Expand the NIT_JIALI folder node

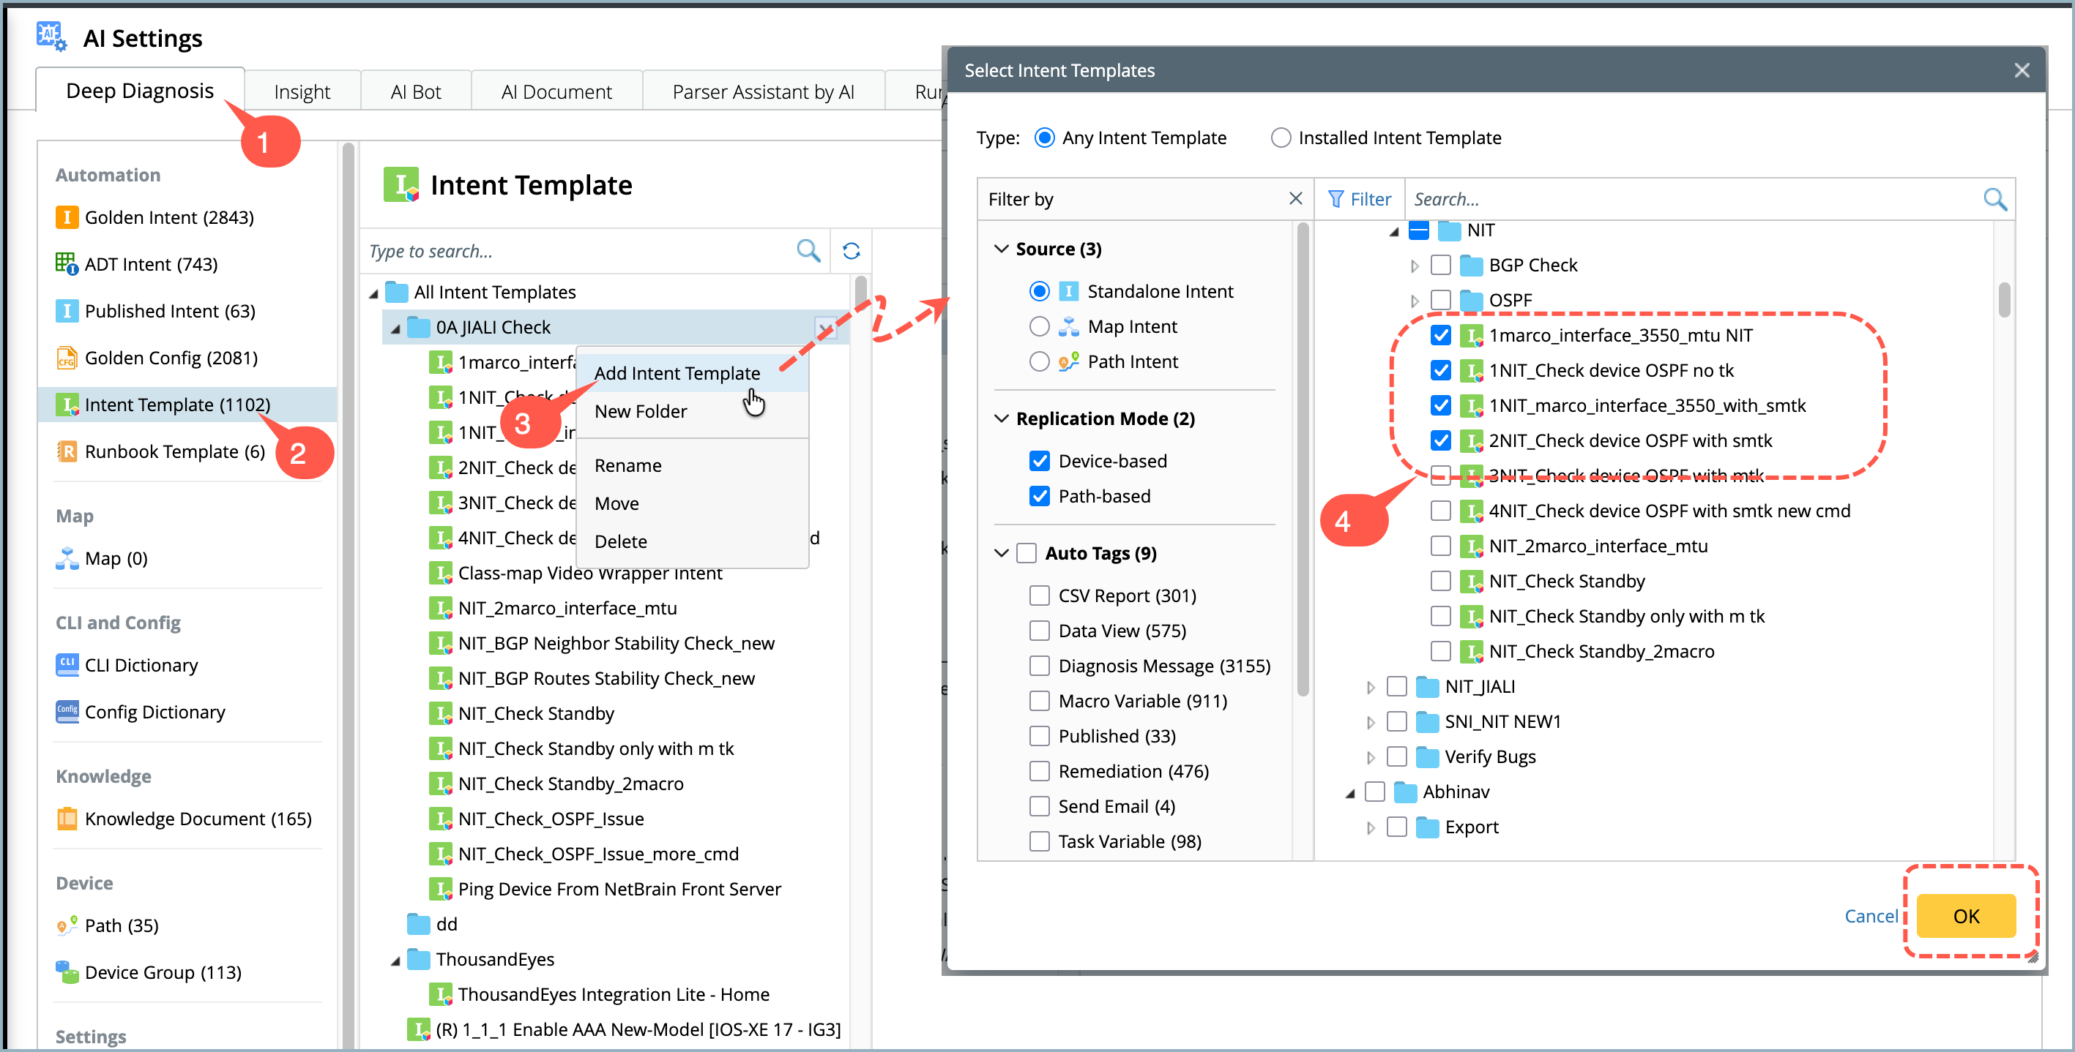pyautogui.click(x=1369, y=686)
